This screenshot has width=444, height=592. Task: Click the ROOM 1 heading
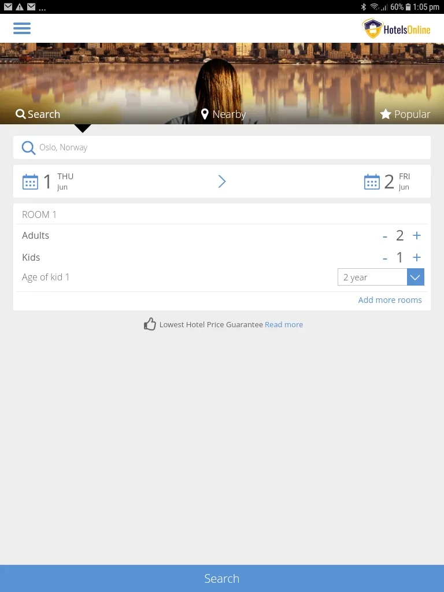pos(39,214)
